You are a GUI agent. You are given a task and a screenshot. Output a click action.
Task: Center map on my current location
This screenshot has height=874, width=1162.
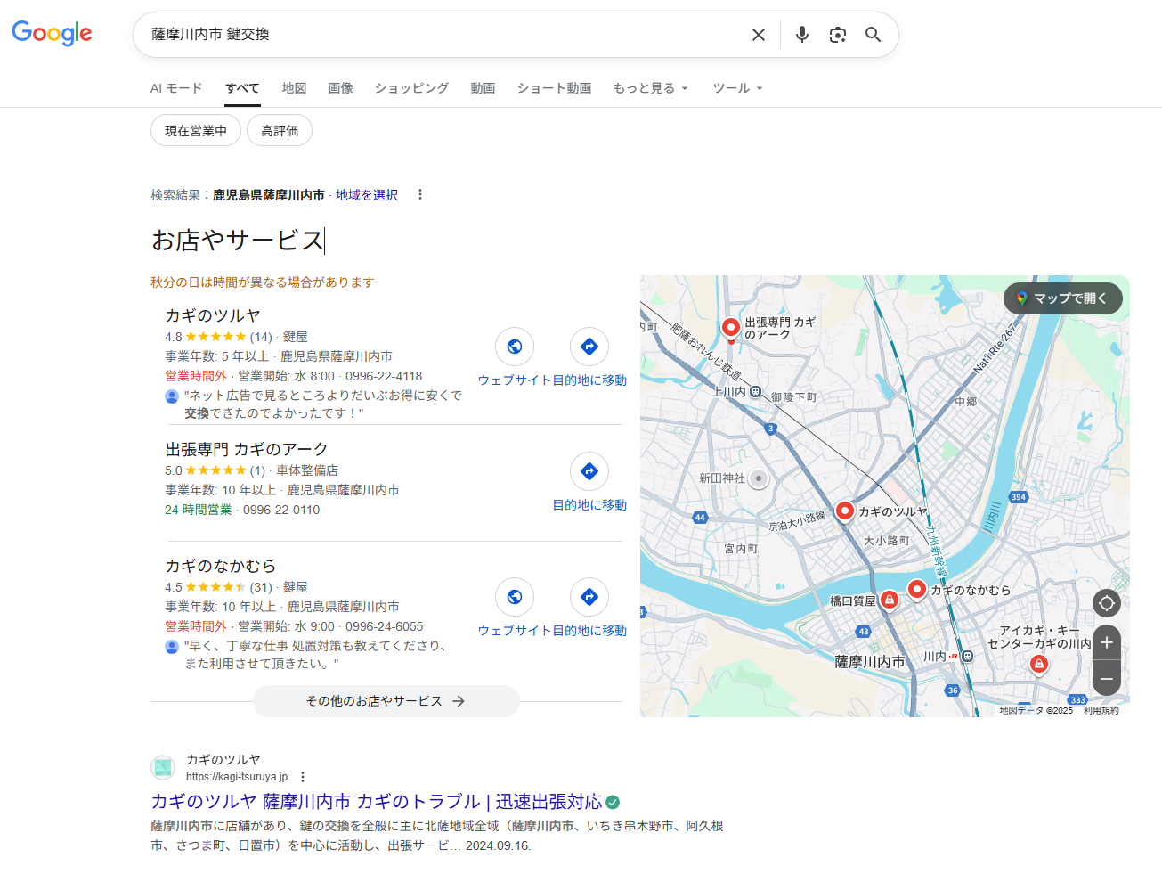coord(1106,603)
